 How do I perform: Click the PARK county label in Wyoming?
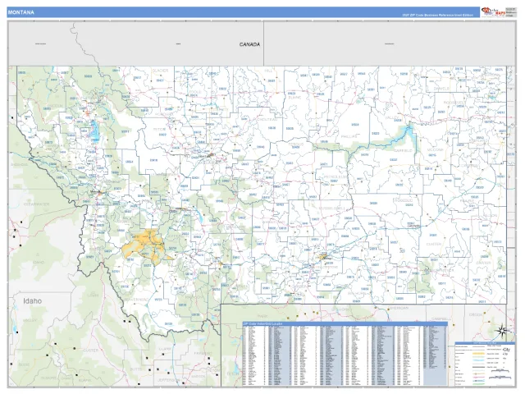tap(263, 316)
